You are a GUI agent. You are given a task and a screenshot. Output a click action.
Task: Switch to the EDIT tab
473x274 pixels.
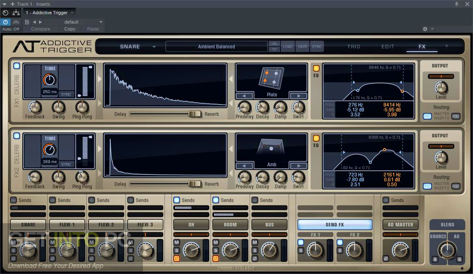[x=388, y=47]
